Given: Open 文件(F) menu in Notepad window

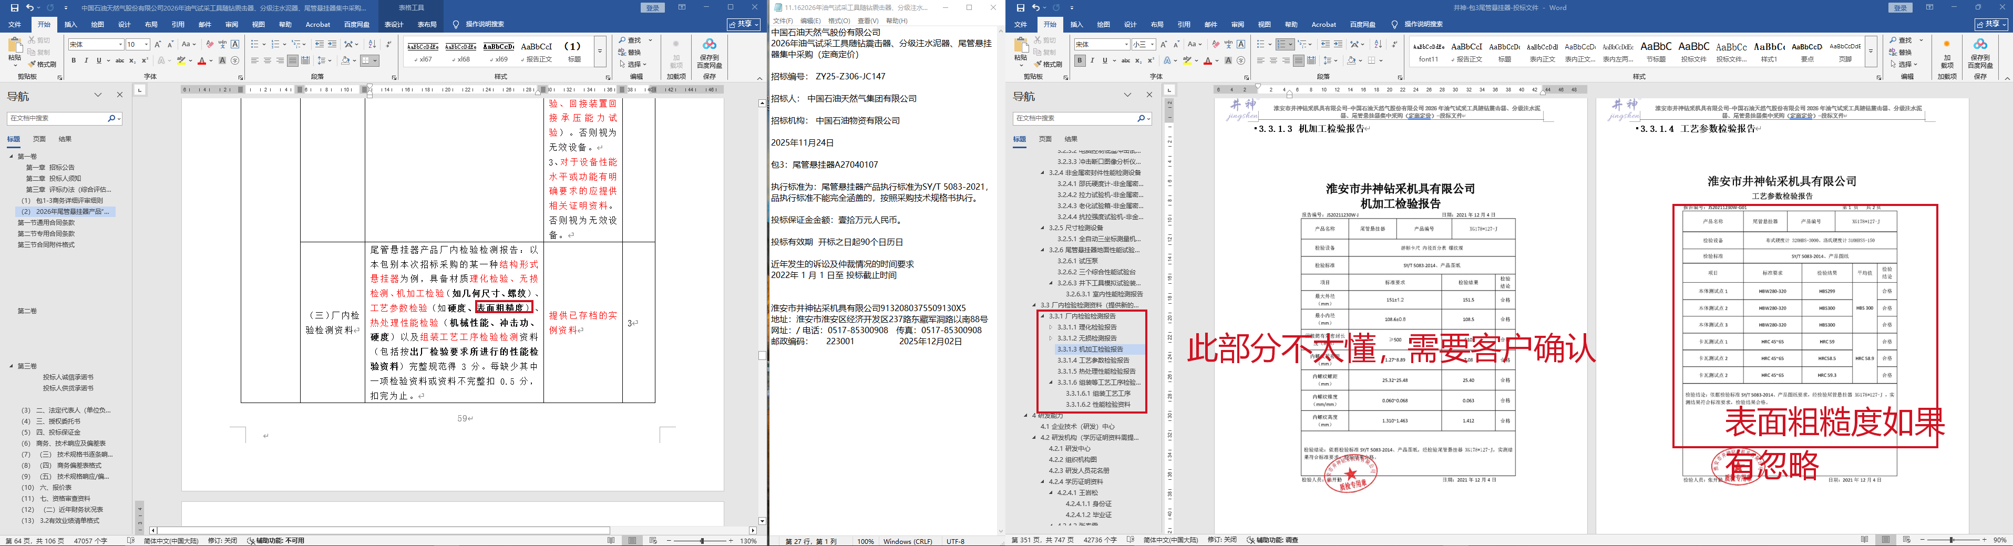Looking at the screenshot, I should (782, 21).
